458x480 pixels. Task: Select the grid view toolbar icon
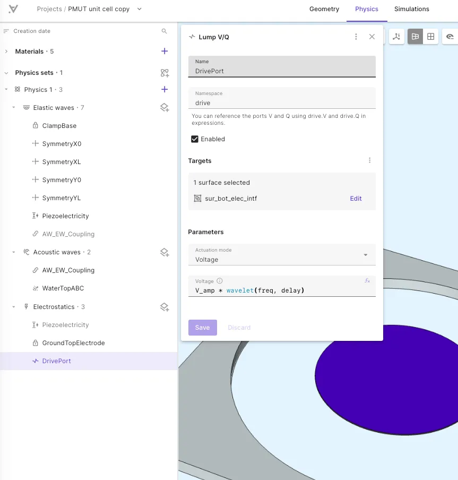coord(431,37)
